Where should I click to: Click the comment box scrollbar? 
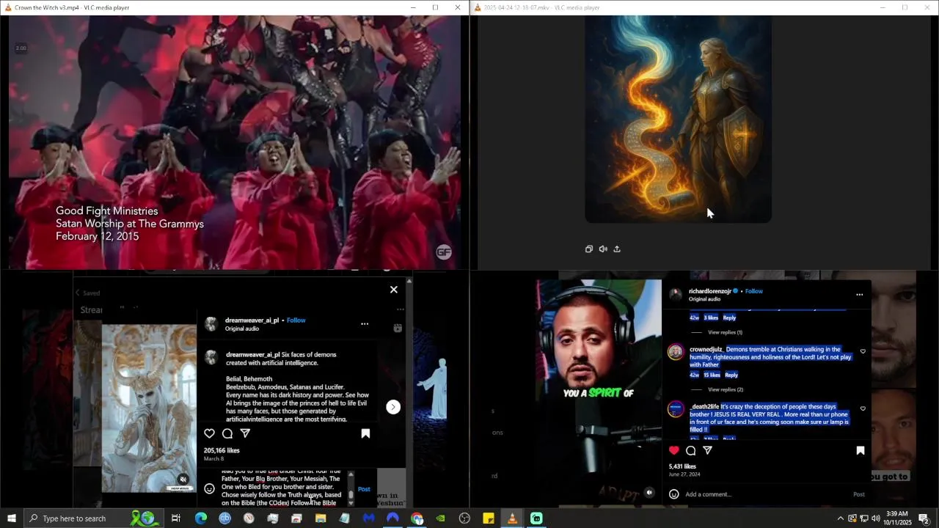[x=351, y=489]
